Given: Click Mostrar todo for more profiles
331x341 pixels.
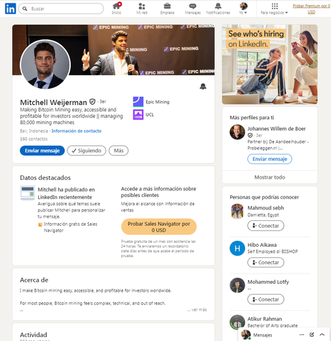Looking at the screenshot, I should point(270,177).
